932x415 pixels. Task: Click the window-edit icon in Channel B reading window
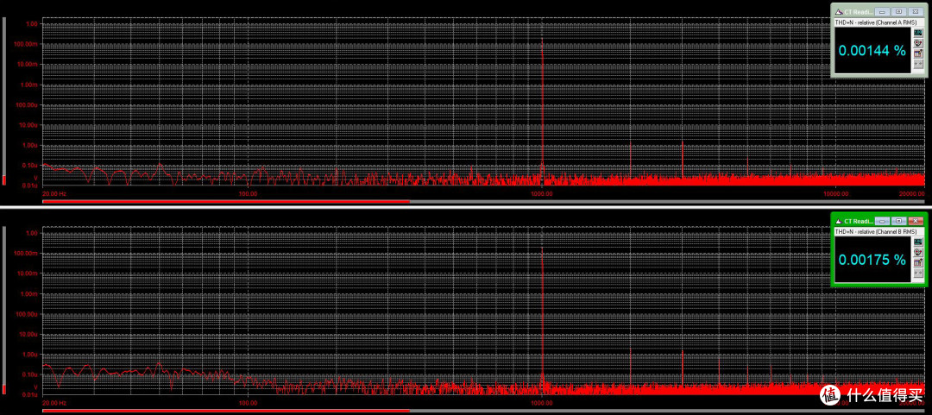[918, 263]
